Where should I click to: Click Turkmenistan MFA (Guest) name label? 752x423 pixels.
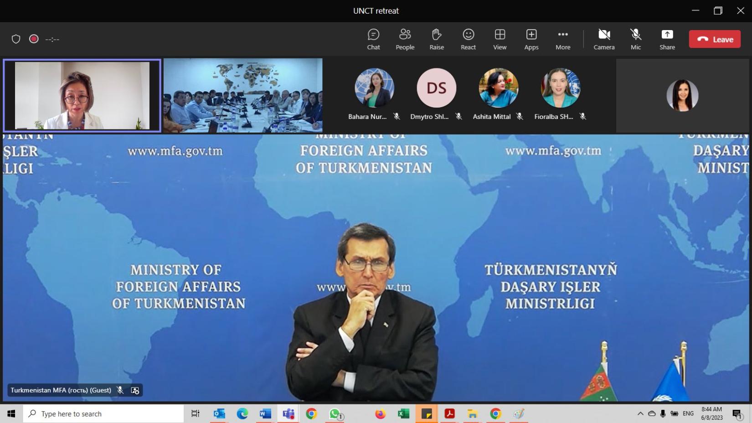(x=61, y=390)
